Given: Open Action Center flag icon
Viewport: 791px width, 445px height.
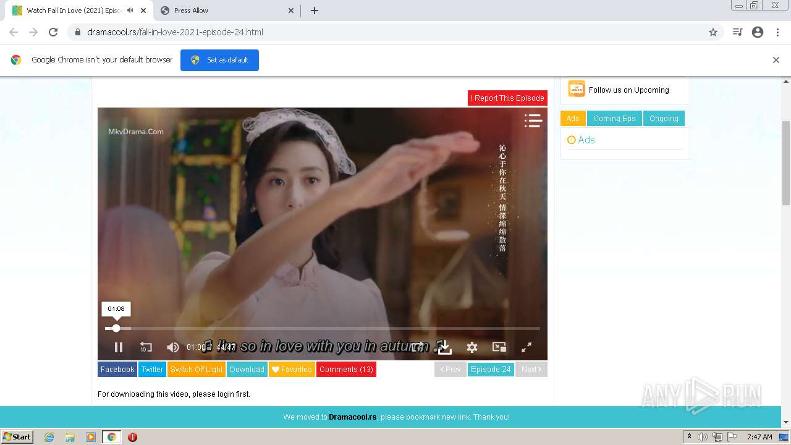Looking at the screenshot, I should pos(732,437).
